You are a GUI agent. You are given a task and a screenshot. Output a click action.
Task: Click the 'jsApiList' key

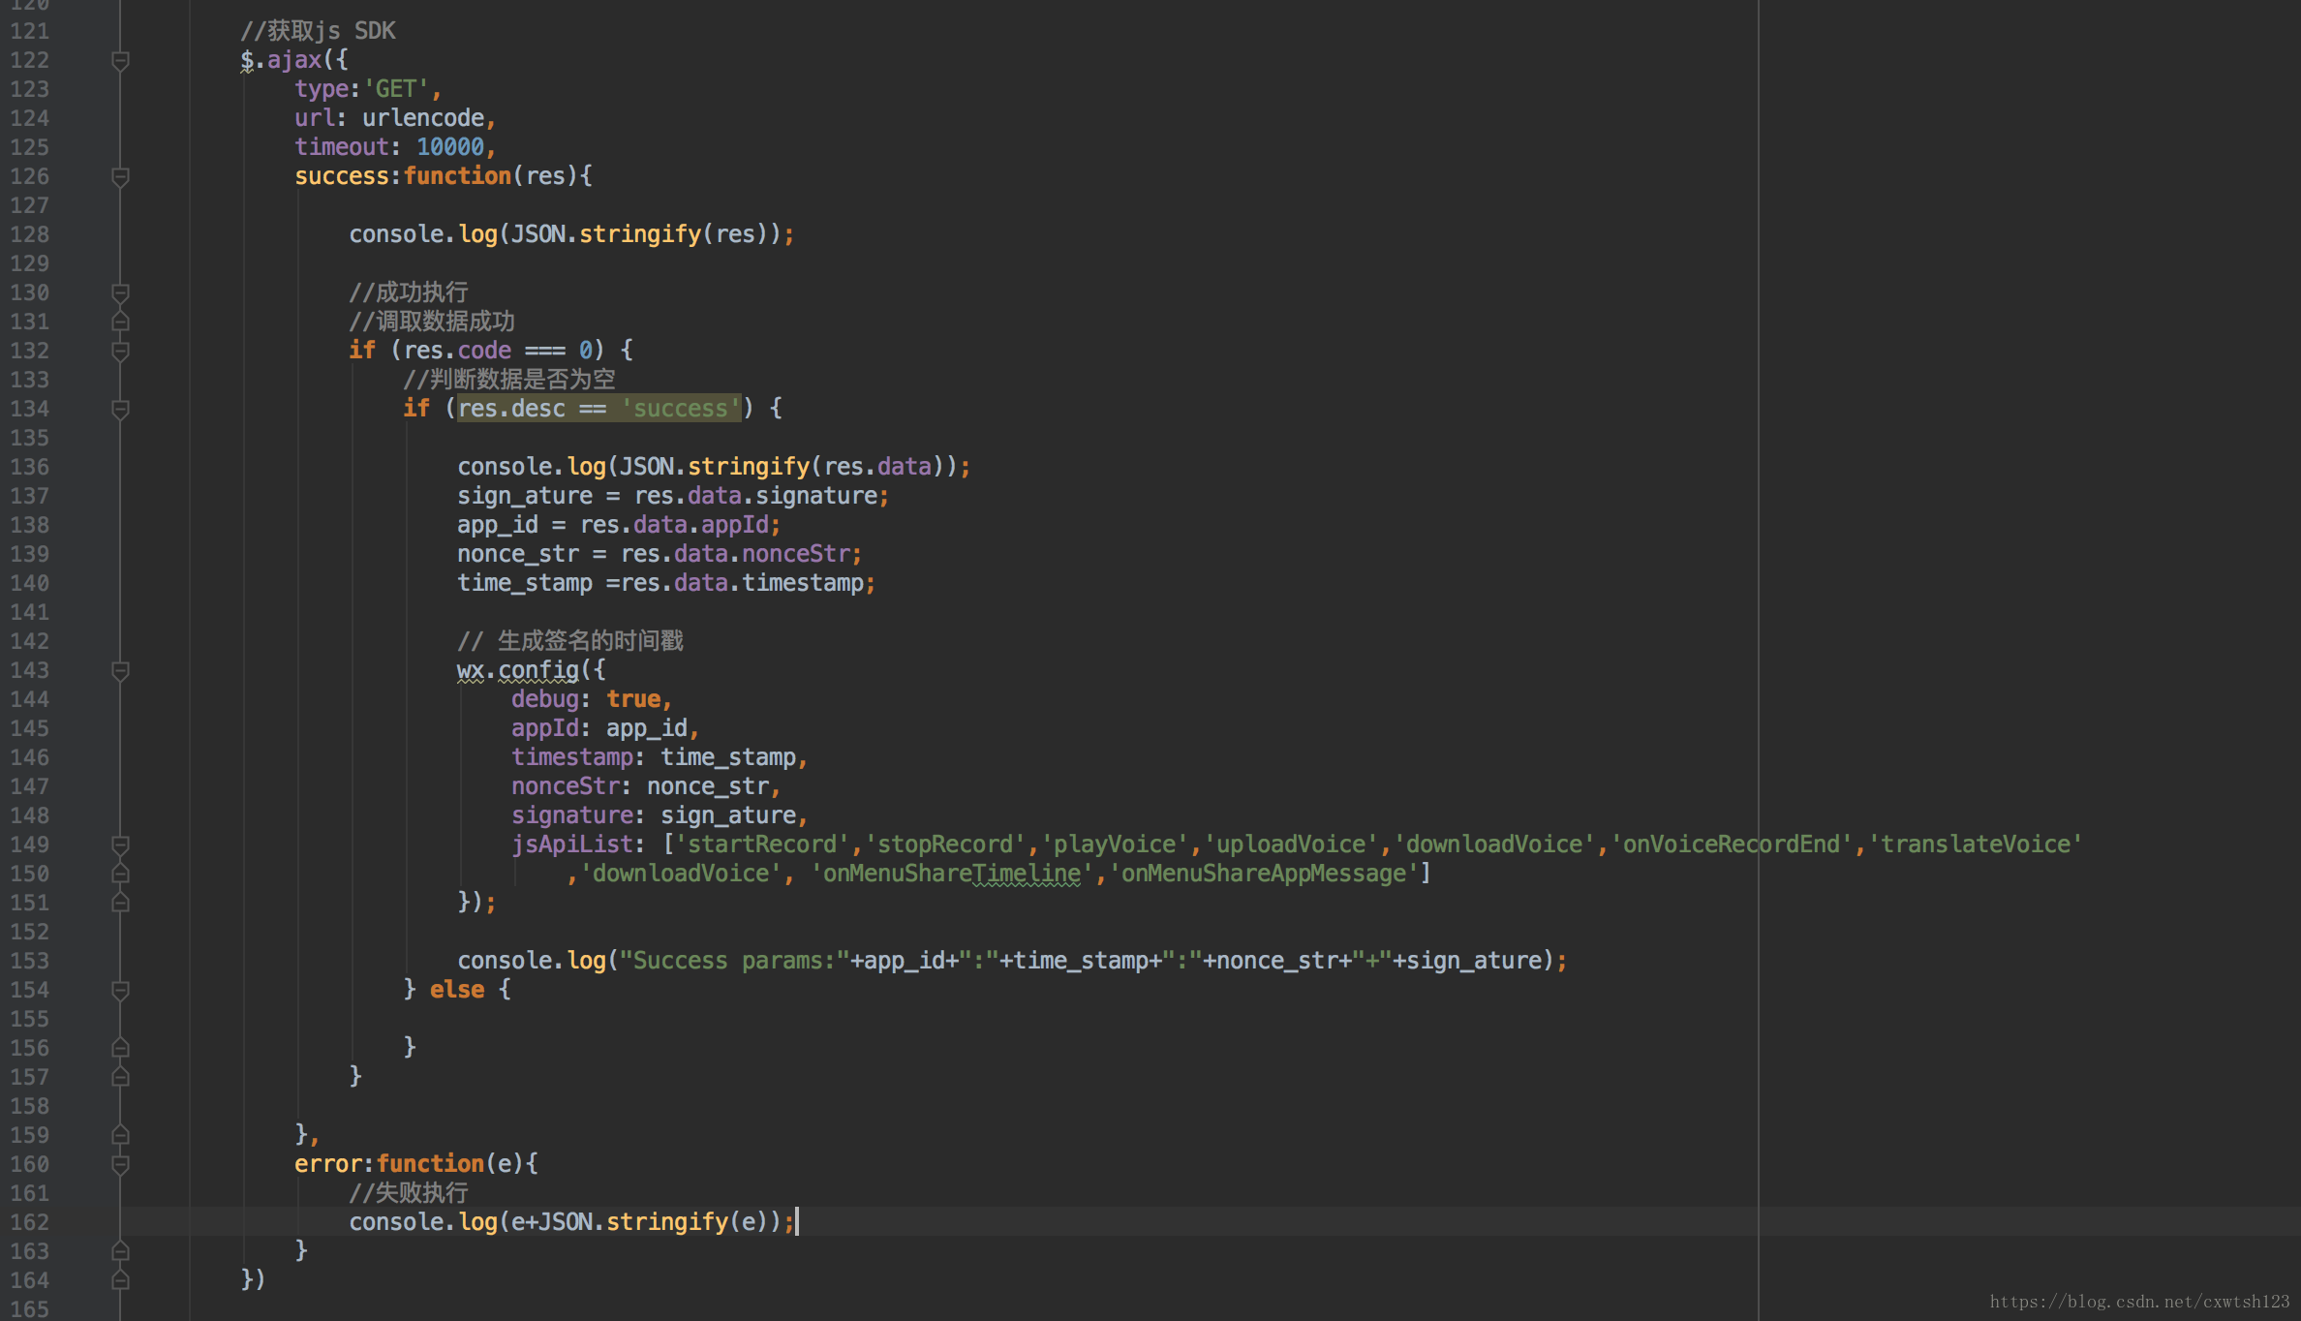[x=572, y=845]
